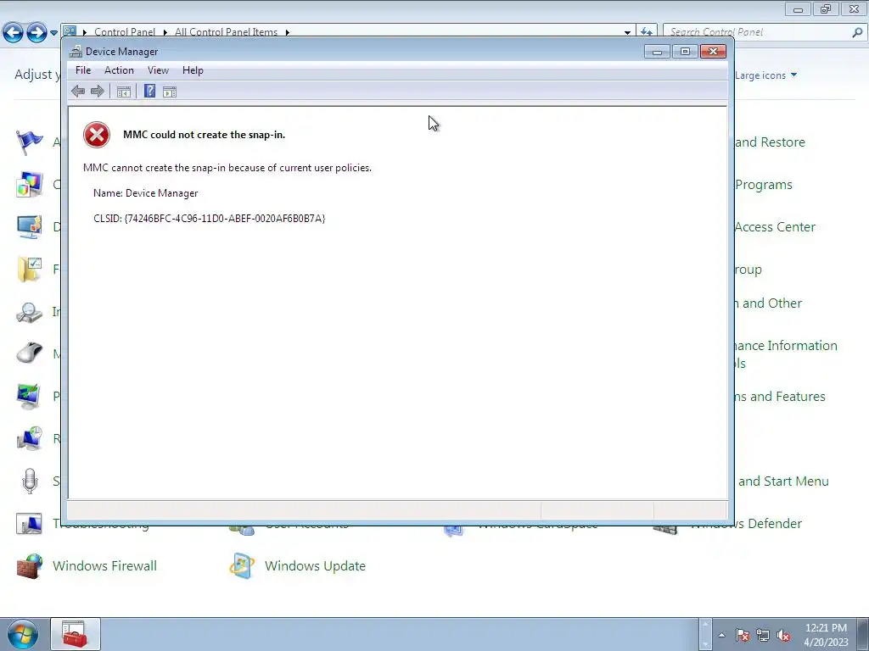This screenshot has height=651, width=869.
Task: Click the 'Name: Device Manager' text
Action: coord(146,193)
